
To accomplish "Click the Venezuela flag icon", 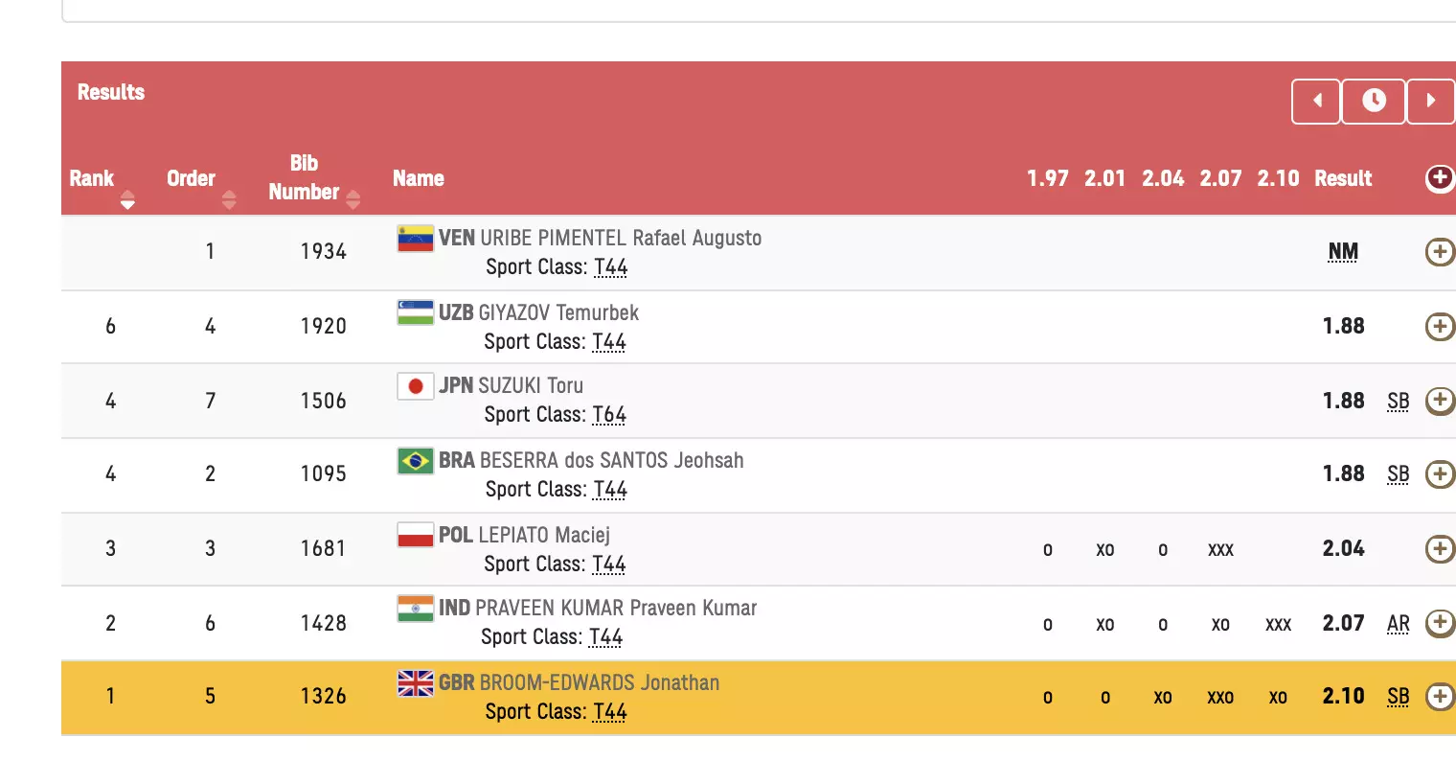I will tap(416, 238).
